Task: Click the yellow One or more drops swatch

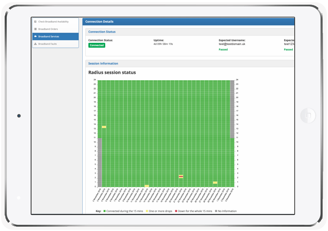Action: (147, 211)
